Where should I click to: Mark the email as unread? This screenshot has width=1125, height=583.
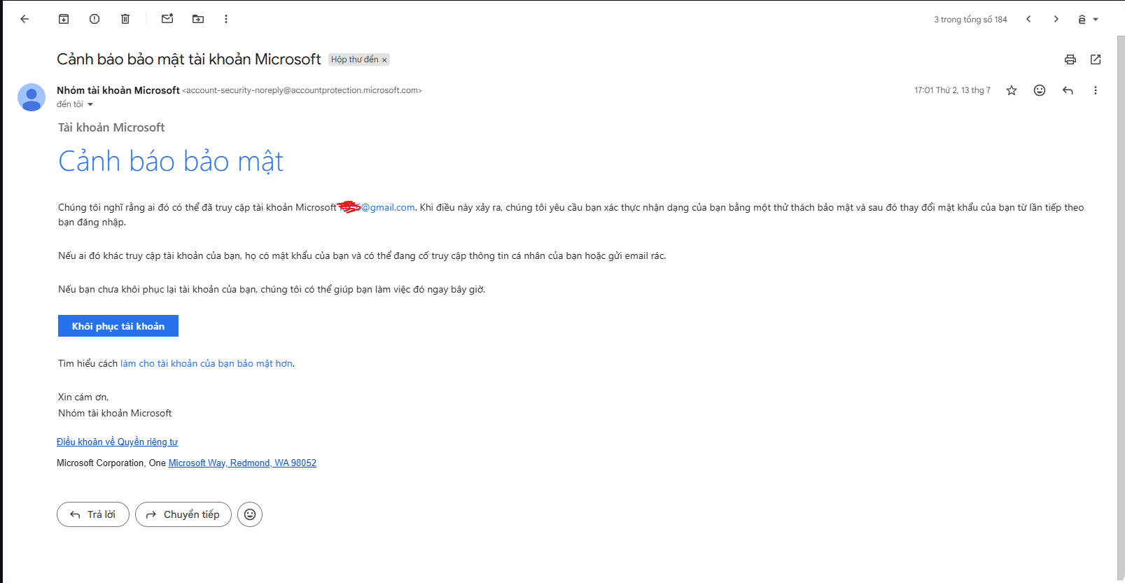[x=167, y=19]
